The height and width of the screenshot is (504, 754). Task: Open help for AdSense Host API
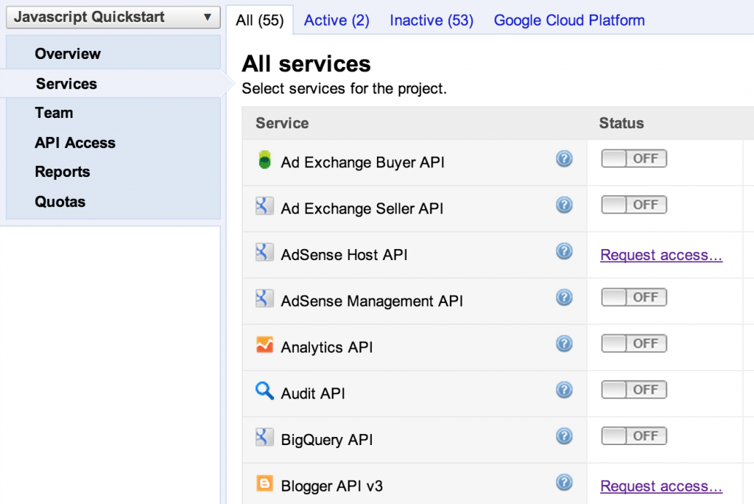click(564, 251)
